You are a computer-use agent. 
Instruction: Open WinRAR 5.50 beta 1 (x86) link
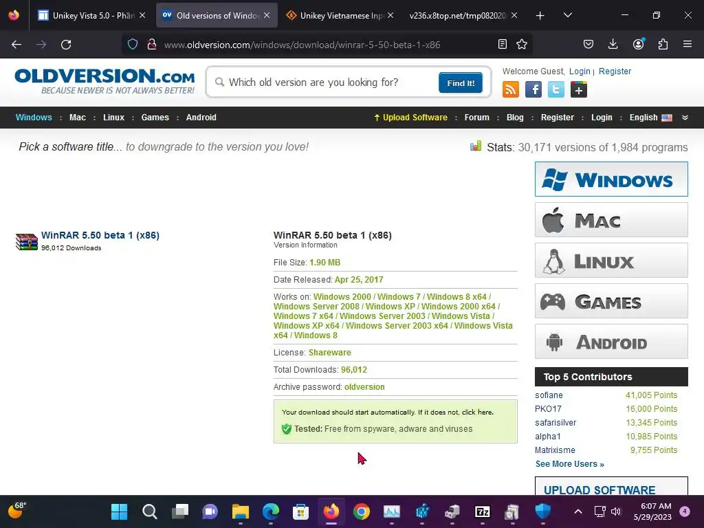(100, 235)
